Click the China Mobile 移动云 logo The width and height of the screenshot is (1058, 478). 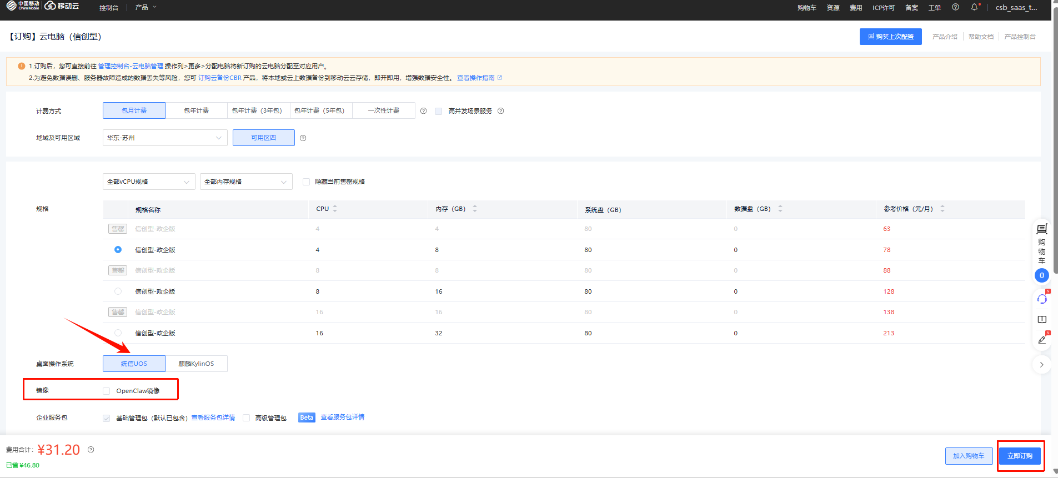[43, 6]
